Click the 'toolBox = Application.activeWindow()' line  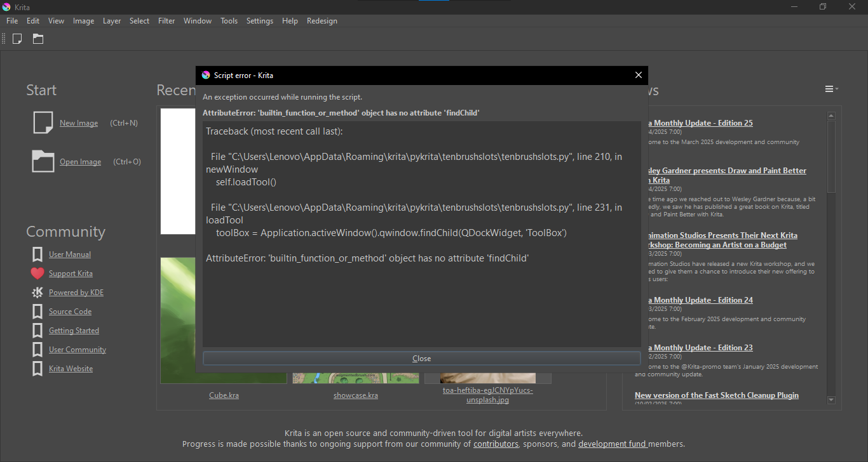[391, 233]
